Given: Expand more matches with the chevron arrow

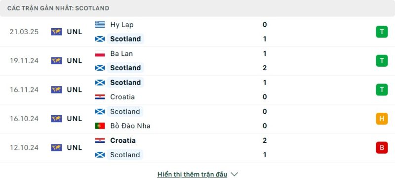Looking at the screenshot, I should (x=234, y=174).
